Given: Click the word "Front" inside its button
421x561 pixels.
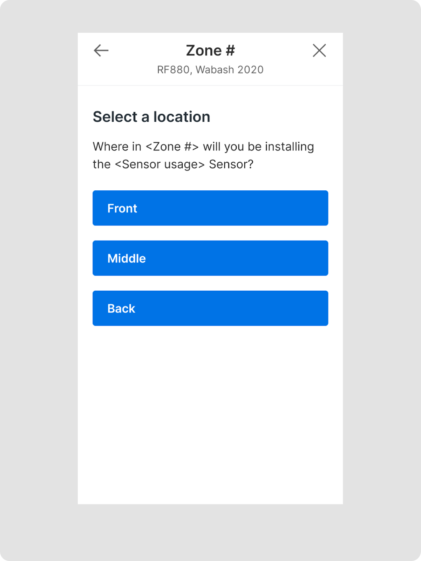Looking at the screenshot, I should pyautogui.click(x=122, y=208).
